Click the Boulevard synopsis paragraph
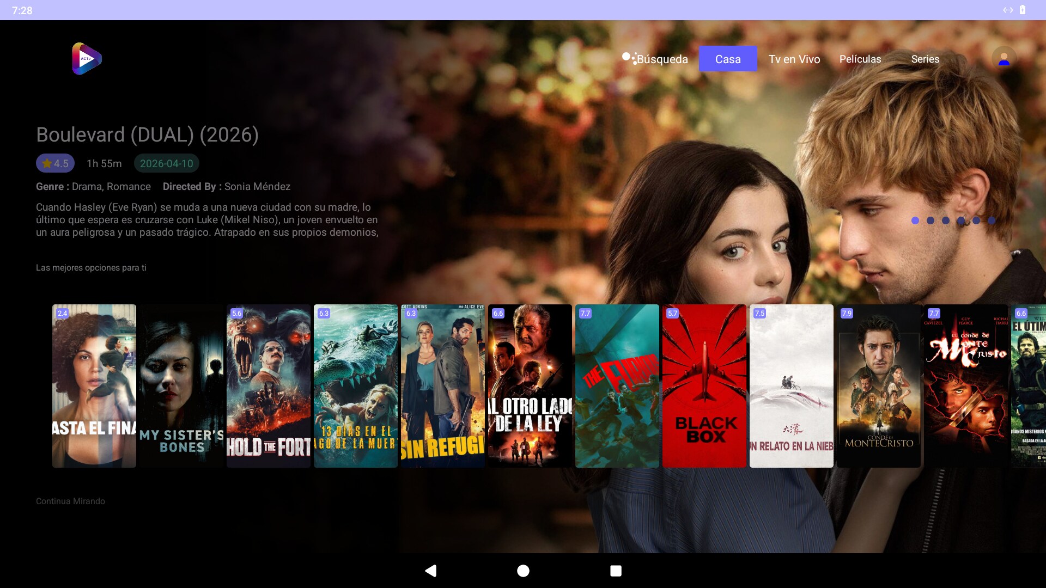The width and height of the screenshot is (1046, 588). coord(207,219)
